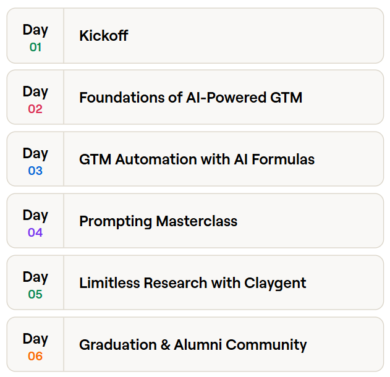Screen dimensions: 390x377
Task: Select the Day 06 label
Action: (x=35, y=347)
